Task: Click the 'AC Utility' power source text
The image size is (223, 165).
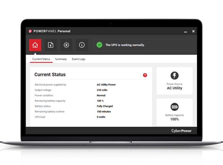Action: (175, 88)
